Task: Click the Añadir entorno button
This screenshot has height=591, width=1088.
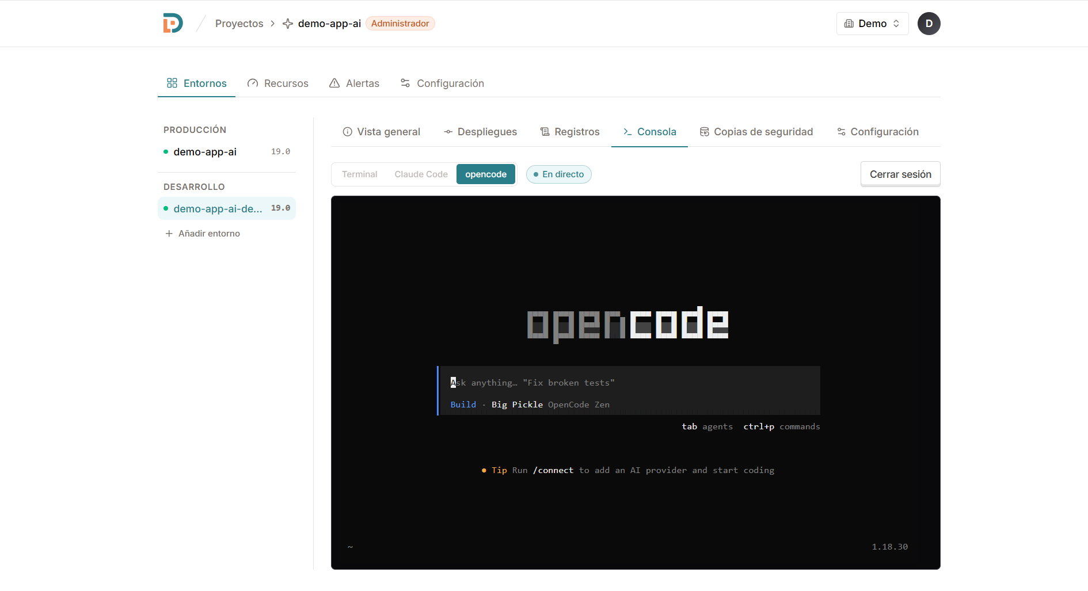Action: coord(202,234)
